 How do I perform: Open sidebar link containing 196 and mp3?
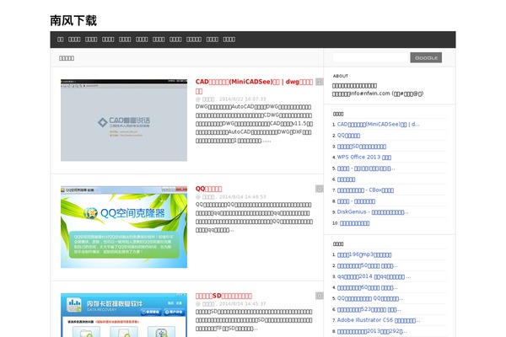[x=364, y=254]
